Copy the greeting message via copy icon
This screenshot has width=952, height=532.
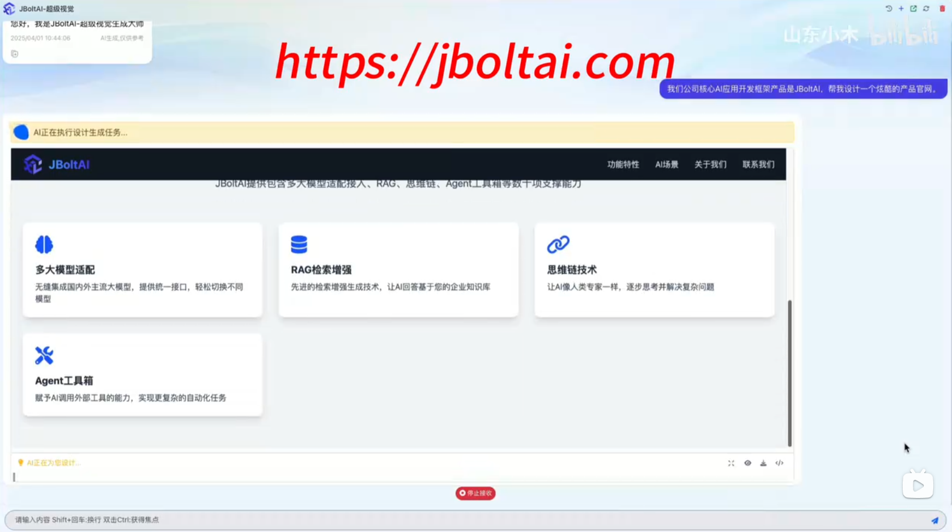point(15,54)
